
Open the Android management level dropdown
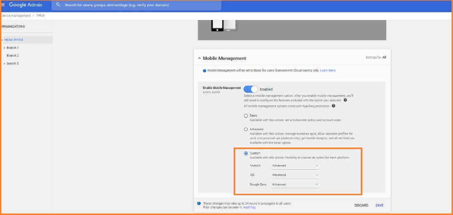(x=295, y=166)
